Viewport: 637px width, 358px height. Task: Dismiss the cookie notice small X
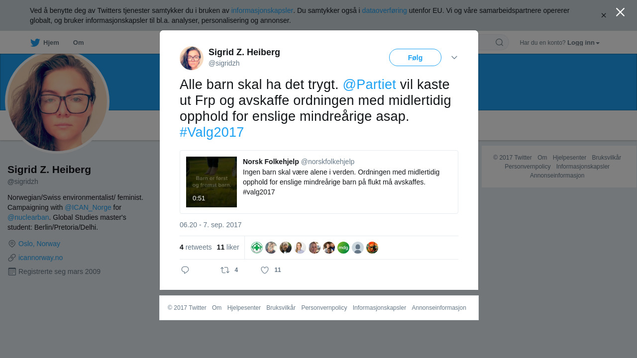(604, 15)
